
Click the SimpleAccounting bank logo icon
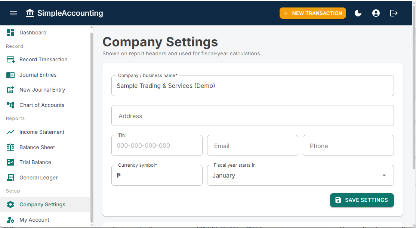(x=30, y=13)
